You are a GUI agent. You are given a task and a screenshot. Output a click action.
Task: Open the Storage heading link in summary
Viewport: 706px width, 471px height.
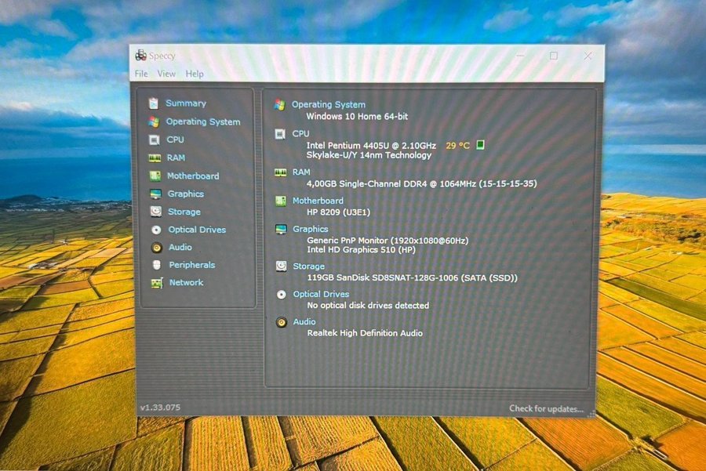[308, 266]
